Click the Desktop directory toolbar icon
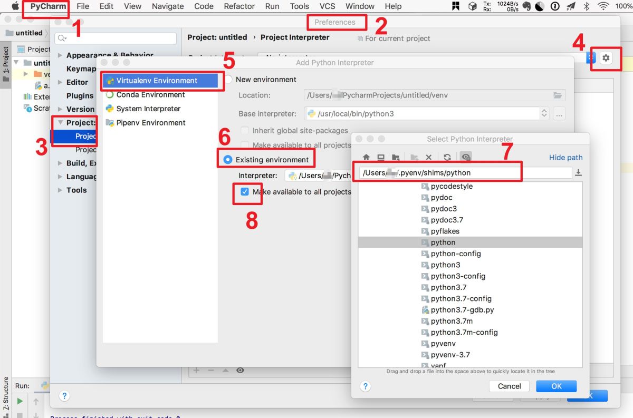This screenshot has width=633, height=418. 380,157
